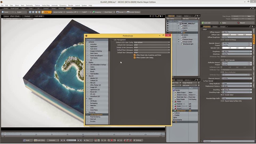Click the LUT: sRGB button
This screenshot has height=144, width=256.
pos(39,16)
